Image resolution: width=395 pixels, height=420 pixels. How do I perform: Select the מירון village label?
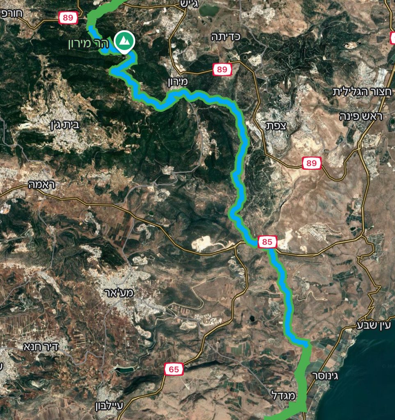point(178,82)
